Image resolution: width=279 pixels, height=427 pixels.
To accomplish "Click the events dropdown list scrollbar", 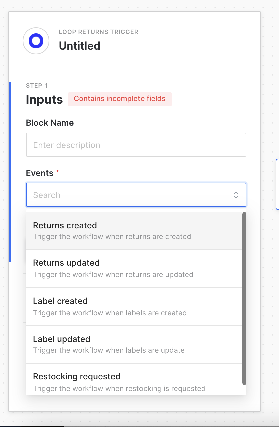I will [x=244, y=298].
